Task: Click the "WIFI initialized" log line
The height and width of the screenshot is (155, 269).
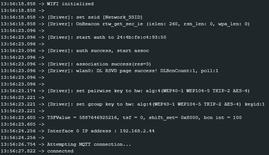Action: click(x=70, y=4)
